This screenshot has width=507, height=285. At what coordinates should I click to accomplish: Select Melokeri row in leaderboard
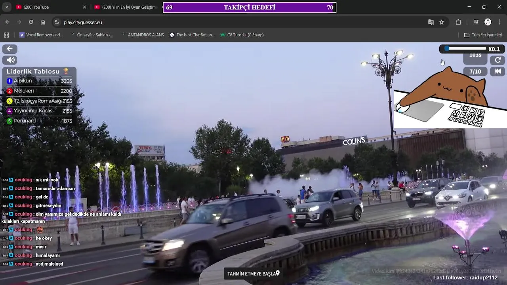(39, 91)
